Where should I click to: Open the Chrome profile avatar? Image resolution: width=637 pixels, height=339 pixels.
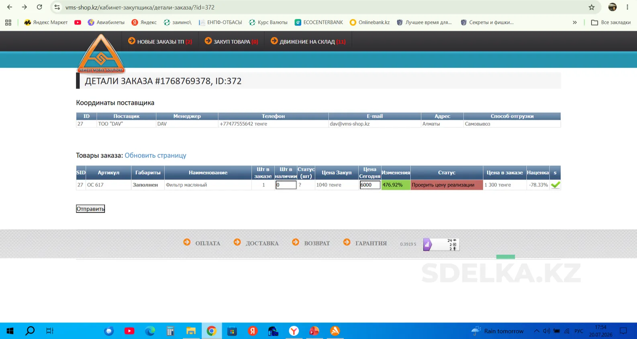(612, 7)
